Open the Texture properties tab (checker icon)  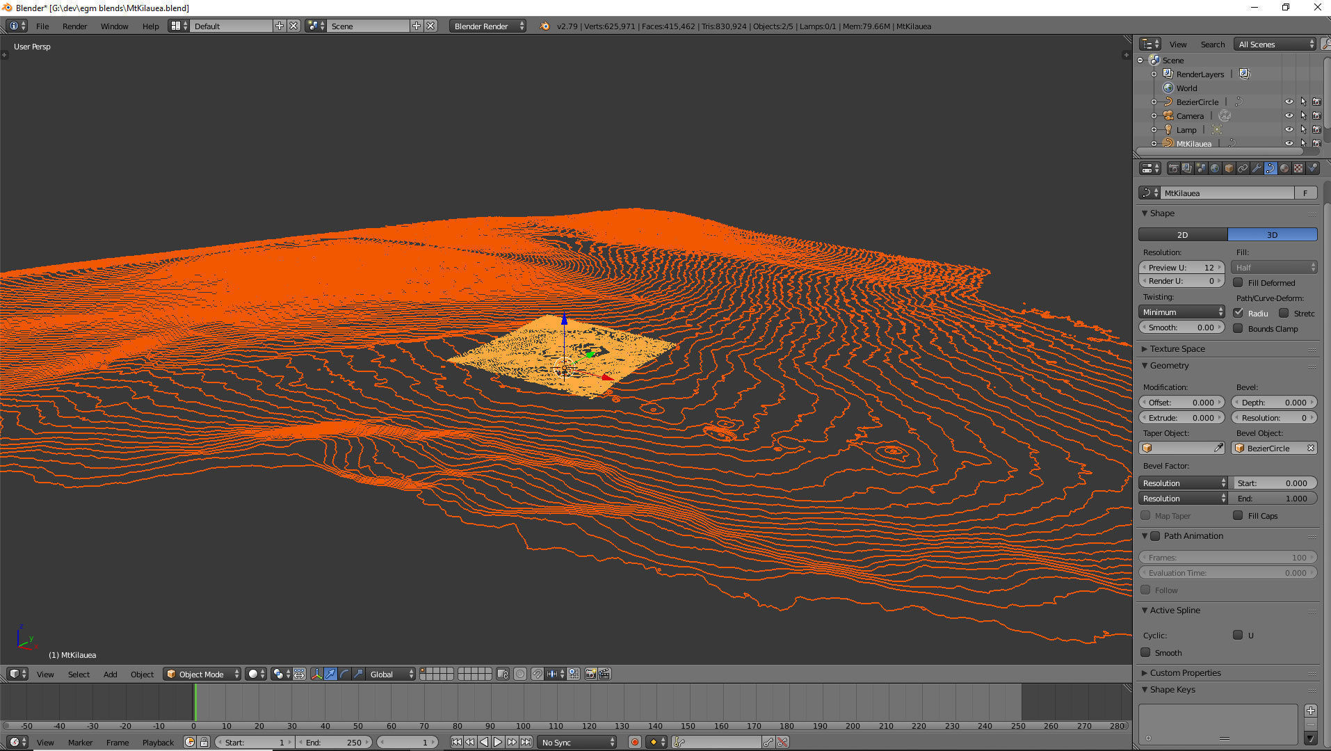pyautogui.click(x=1298, y=168)
